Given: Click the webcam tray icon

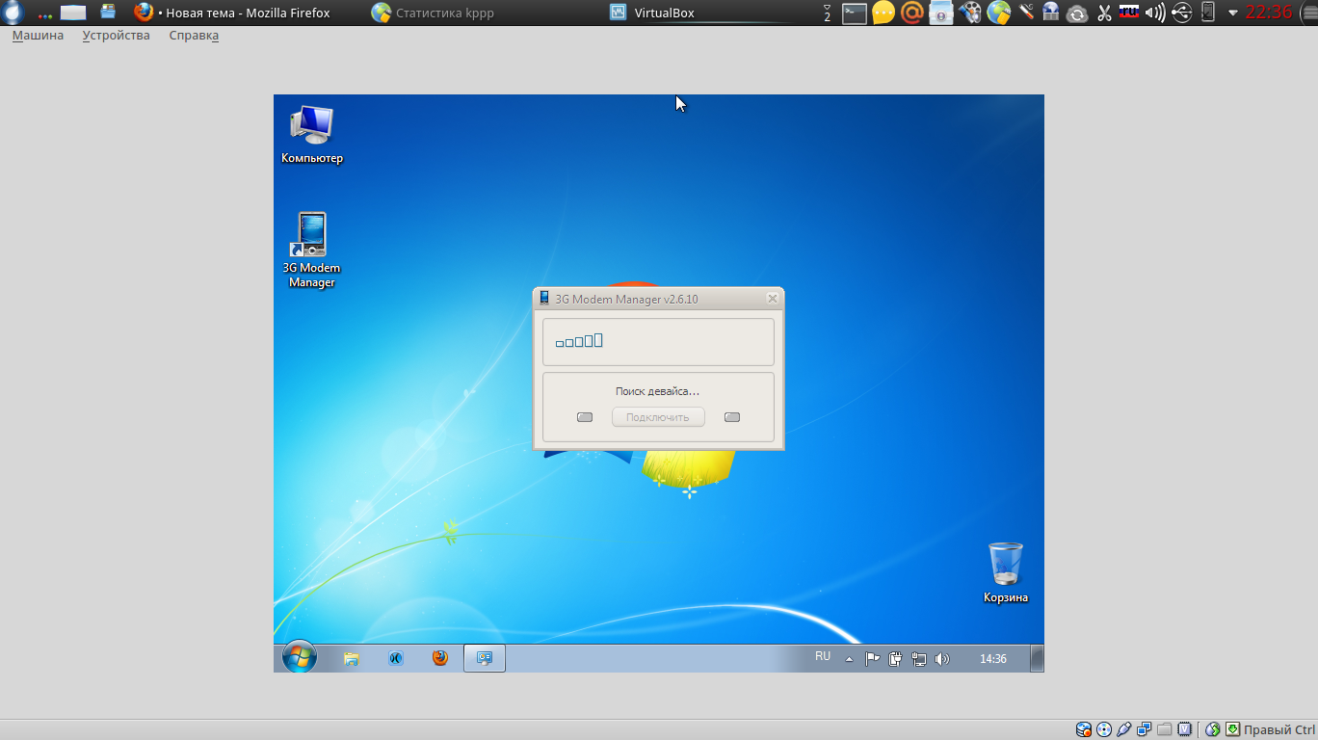Looking at the screenshot, I should (940, 13).
